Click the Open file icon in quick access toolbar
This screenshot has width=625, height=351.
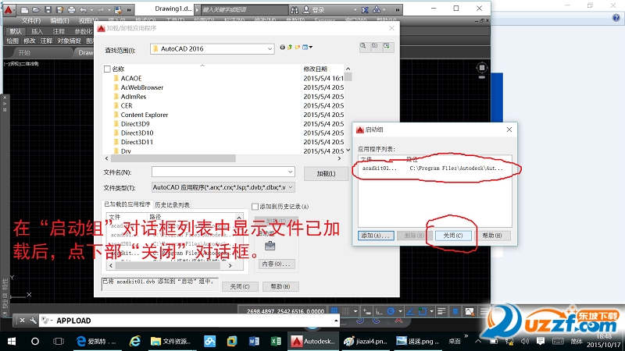click(x=36, y=10)
